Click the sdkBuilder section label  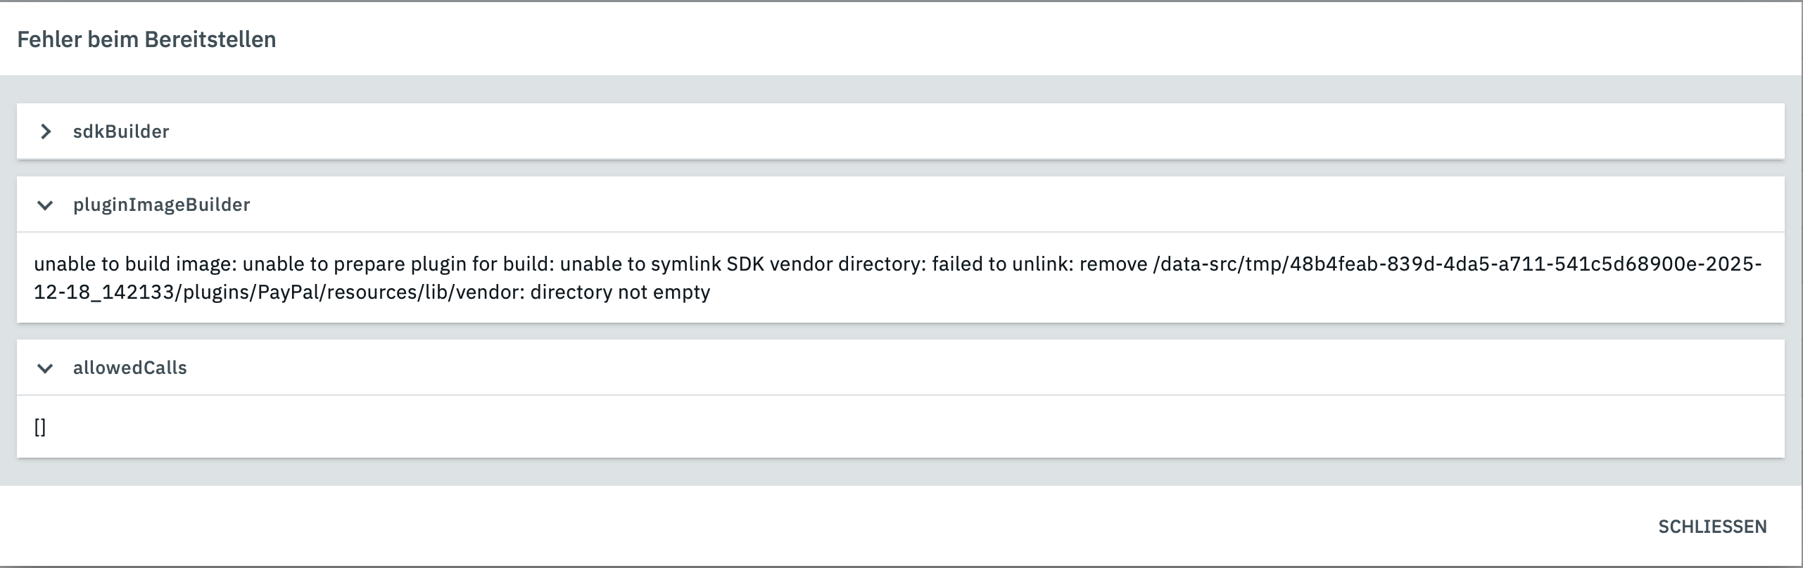[x=121, y=131]
